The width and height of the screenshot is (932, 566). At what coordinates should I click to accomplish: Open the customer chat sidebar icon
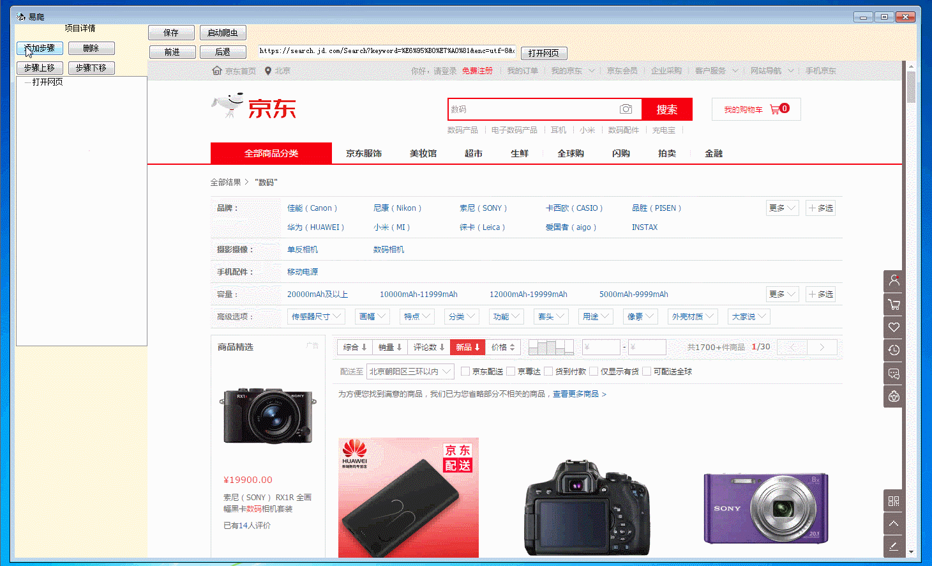pyautogui.click(x=894, y=373)
